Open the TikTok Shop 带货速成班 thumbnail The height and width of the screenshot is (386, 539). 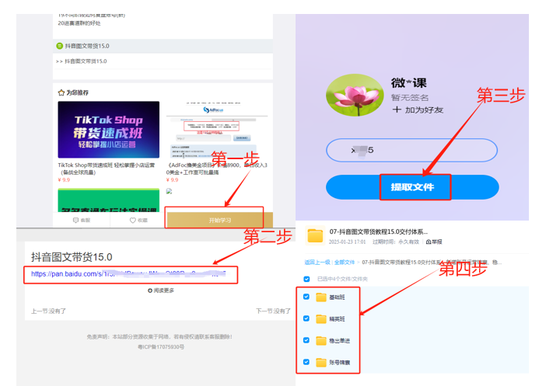(x=109, y=130)
